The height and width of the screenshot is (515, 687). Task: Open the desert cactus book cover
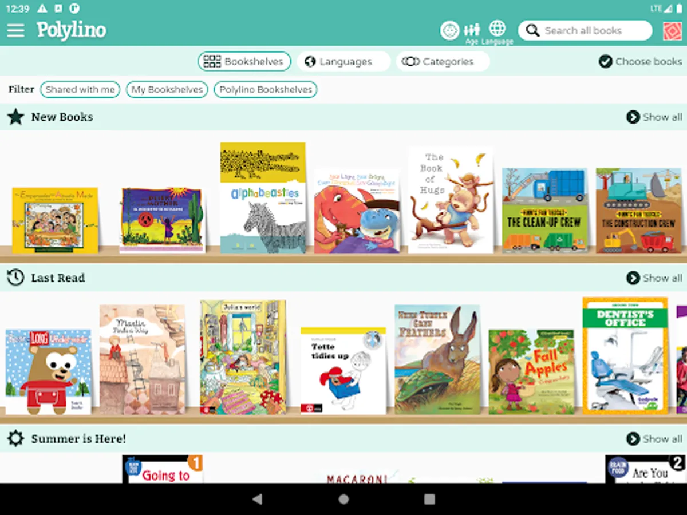pyautogui.click(x=162, y=220)
